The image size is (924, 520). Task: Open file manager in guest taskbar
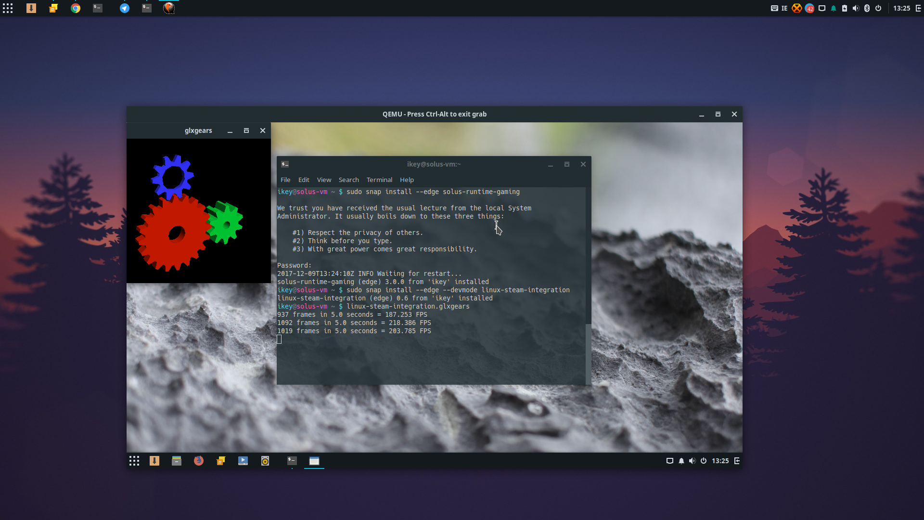(x=177, y=461)
